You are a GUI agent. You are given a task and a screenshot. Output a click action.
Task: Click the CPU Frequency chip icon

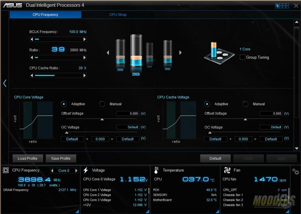[6, 170]
